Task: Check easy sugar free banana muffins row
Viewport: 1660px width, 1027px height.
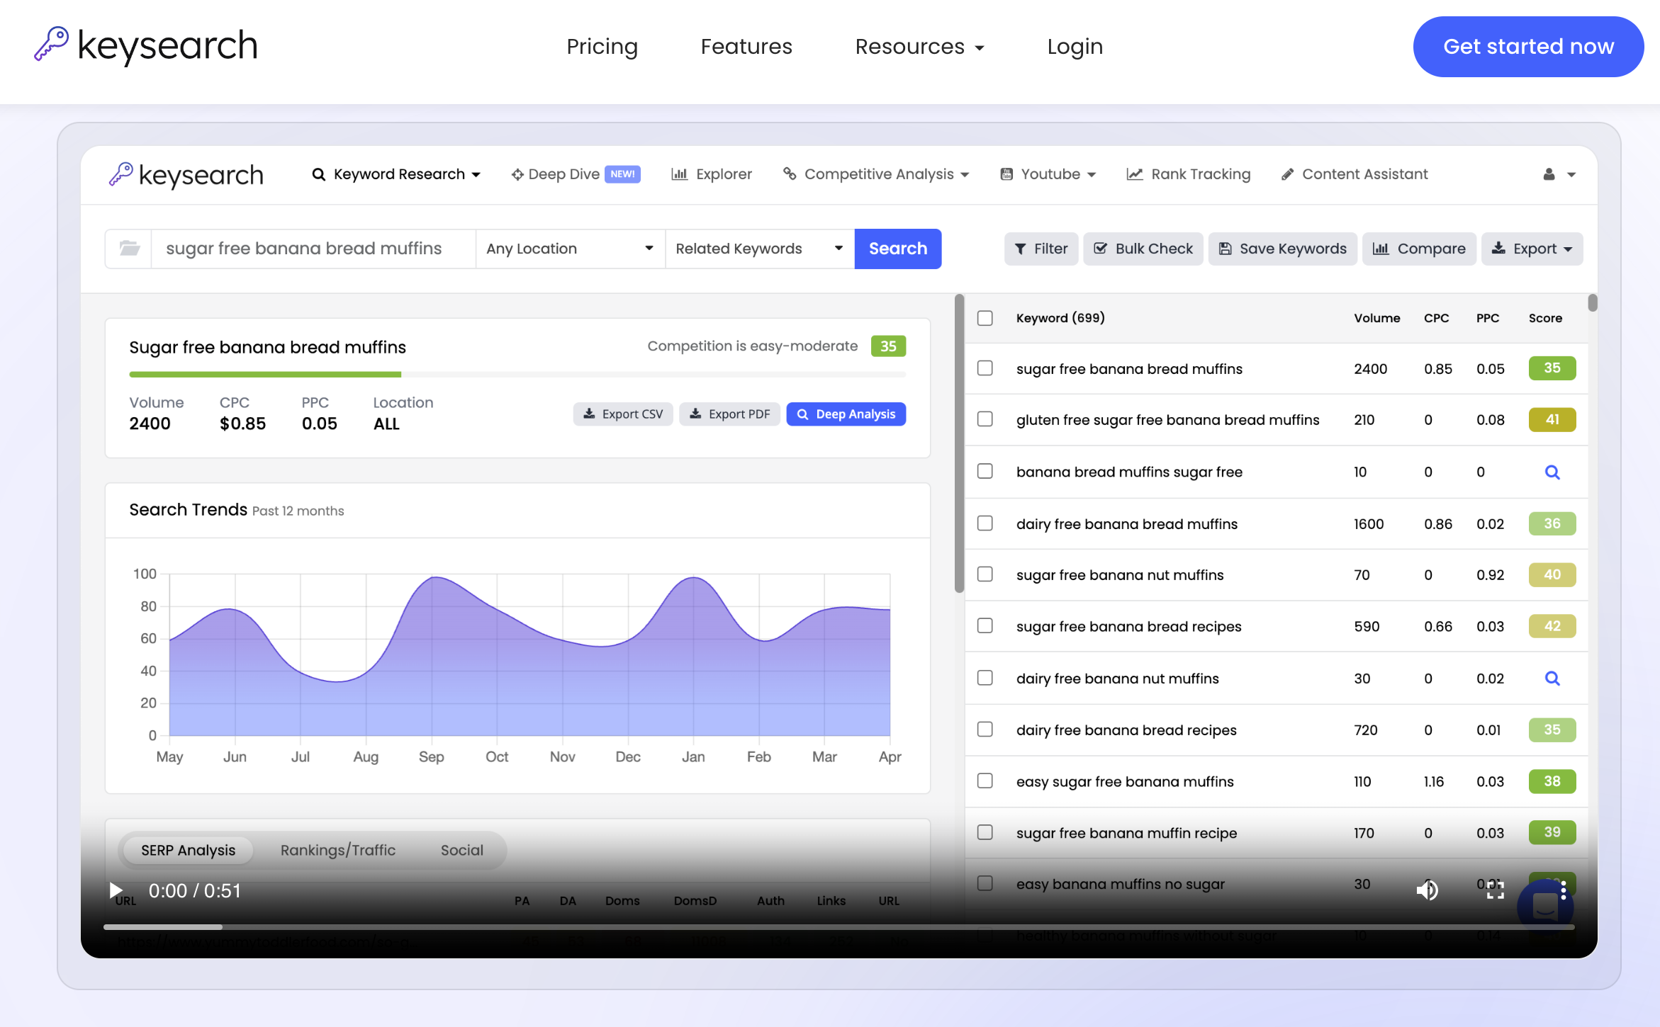Action: tap(985, 781)
